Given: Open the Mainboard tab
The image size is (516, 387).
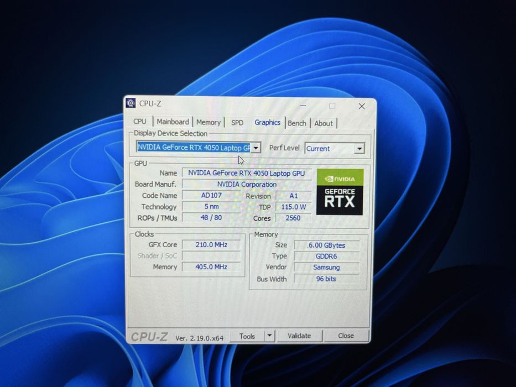Looking at the screenshot, I should tap(173, 122).
